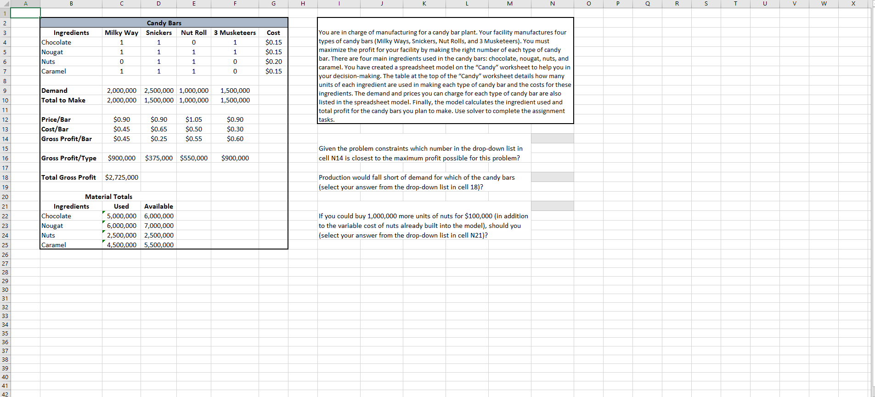Click the Nut Roll Total to Make value
875x397 pixels.
tap(193, 100)
